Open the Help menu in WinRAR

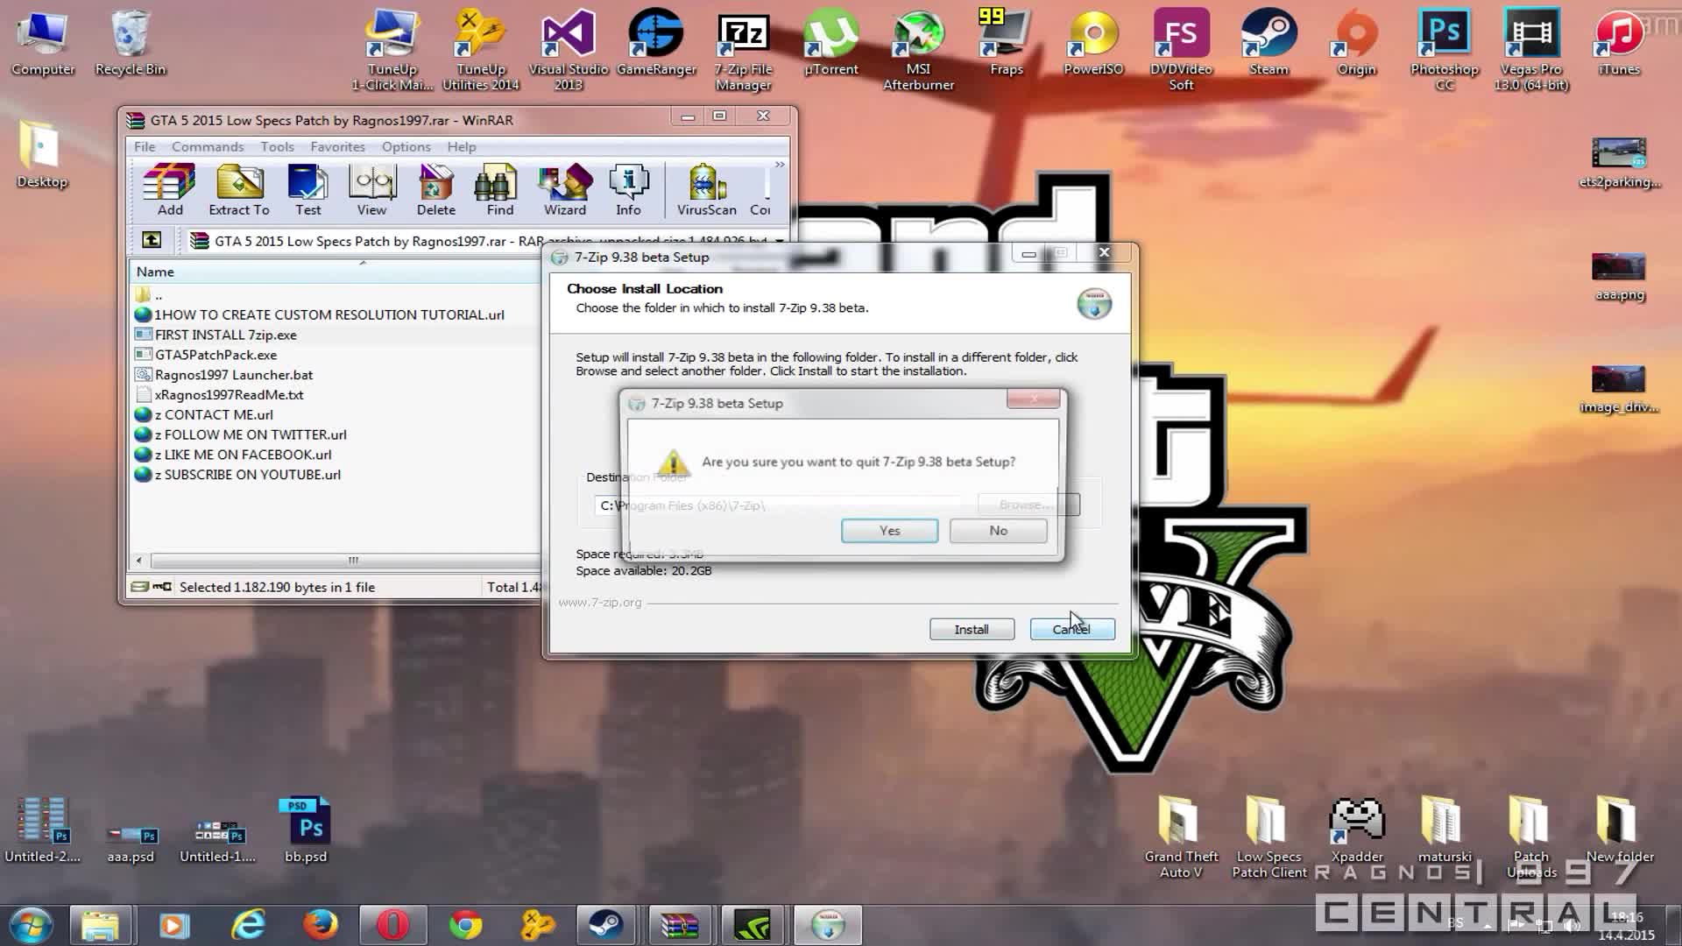coord(462,146)
